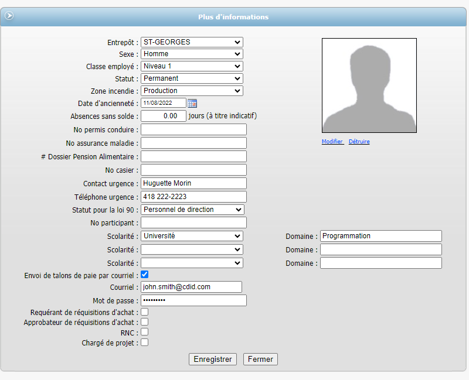
Task: Open the Statut pour la loi 90 dropdown
Action: click(x=193, y=210)
